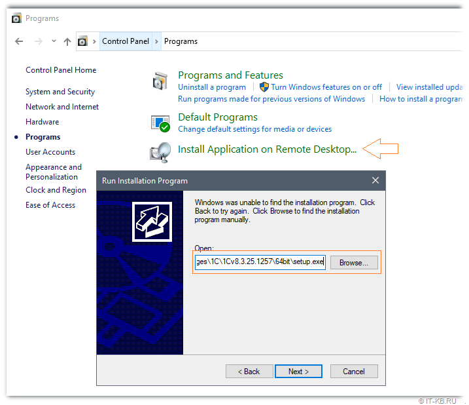Open Install Application on Remote Desktop link

(x=267, y=149)
